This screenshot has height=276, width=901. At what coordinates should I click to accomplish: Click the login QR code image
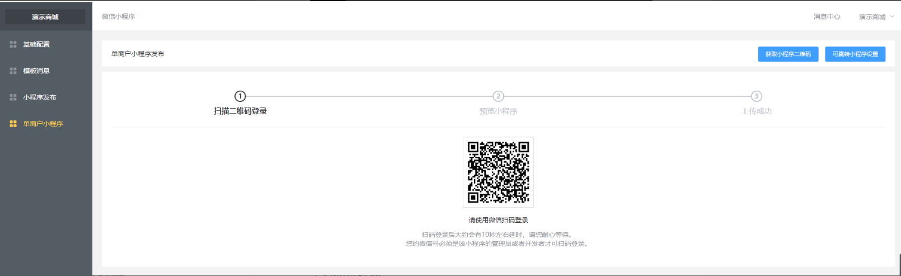click(x=498, y=172)
